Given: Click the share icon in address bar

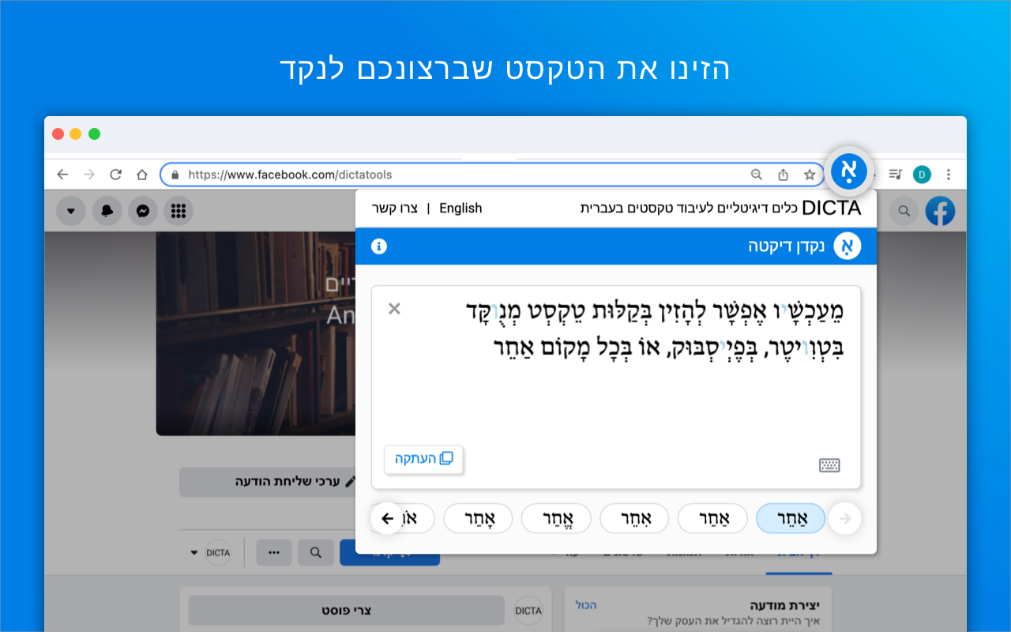Looking at the screenshot, I should [x=784, y=175].
